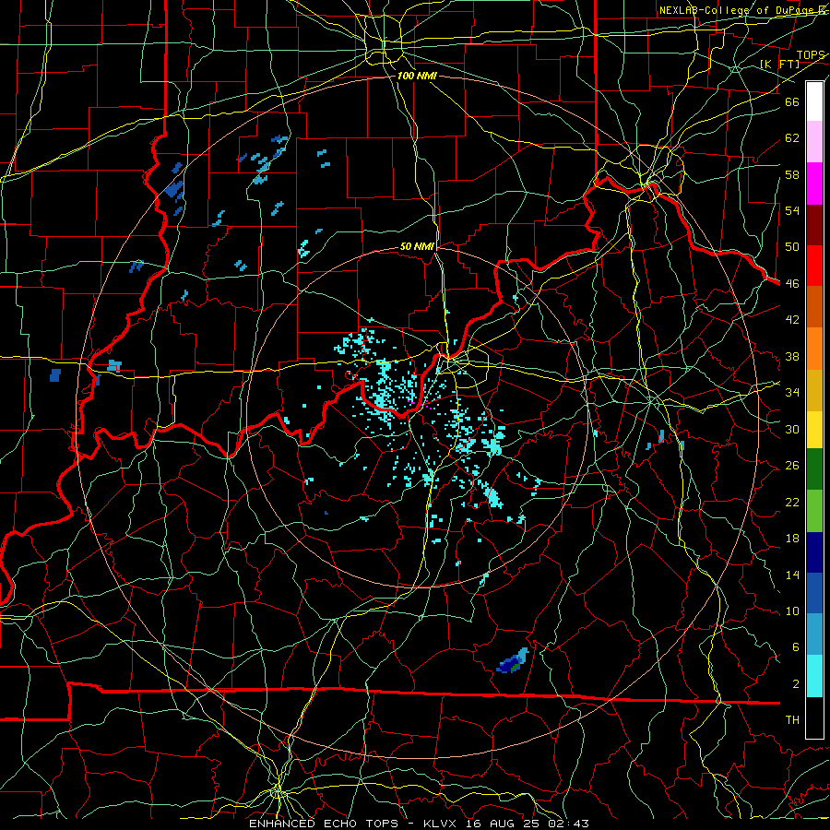This screenshot has width=830, height=830.
Task: Click the legend value "2"
Action: pos(795,684)
